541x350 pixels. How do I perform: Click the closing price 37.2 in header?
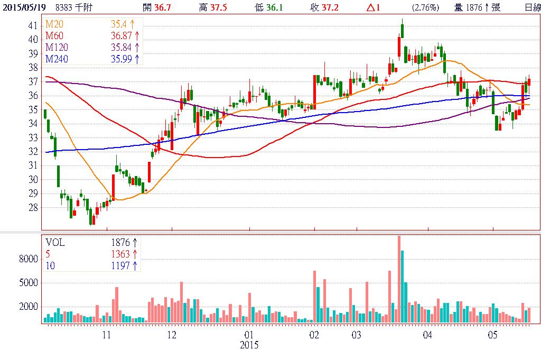[333, 7]
